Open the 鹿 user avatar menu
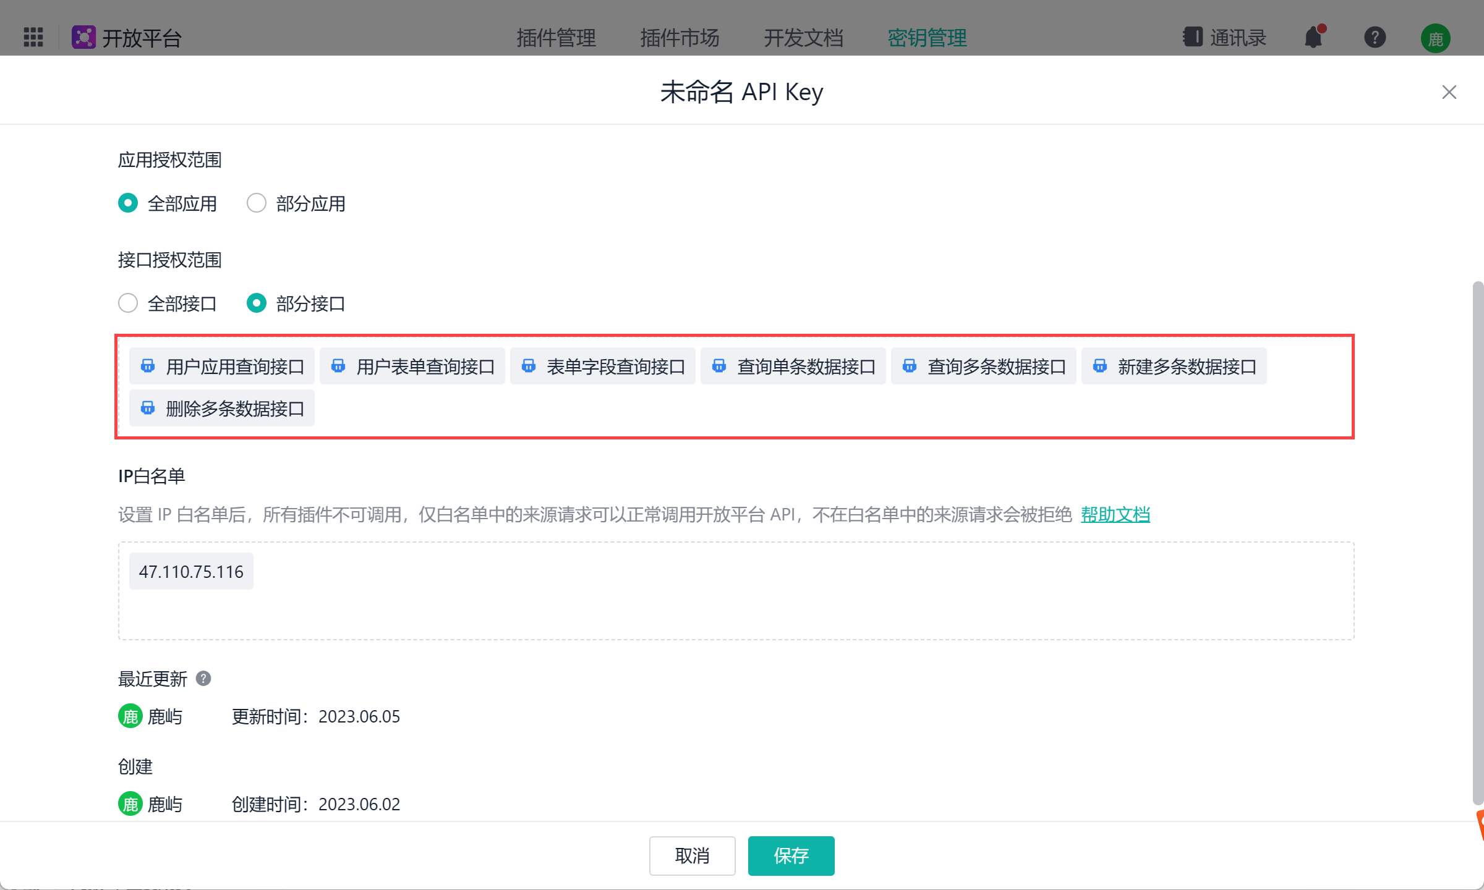The height and width of the screenshot is (890, 1484). [x=1435, y=39]
